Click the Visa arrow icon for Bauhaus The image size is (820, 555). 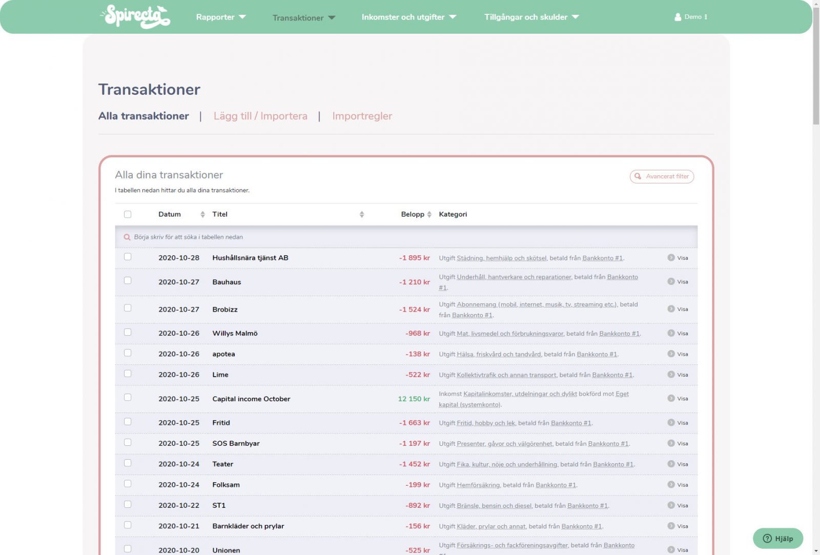pyautogui.click(x=671, y=281)
